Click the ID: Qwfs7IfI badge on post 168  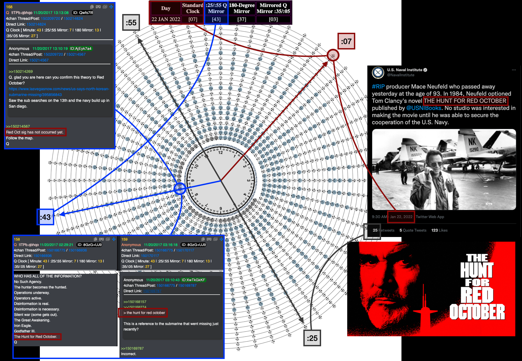83,13
